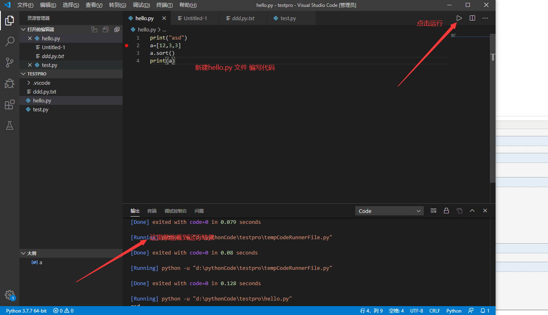Open the 调试(D) menu
Screen dimensions: 548x315
click(x=141, y=5)
